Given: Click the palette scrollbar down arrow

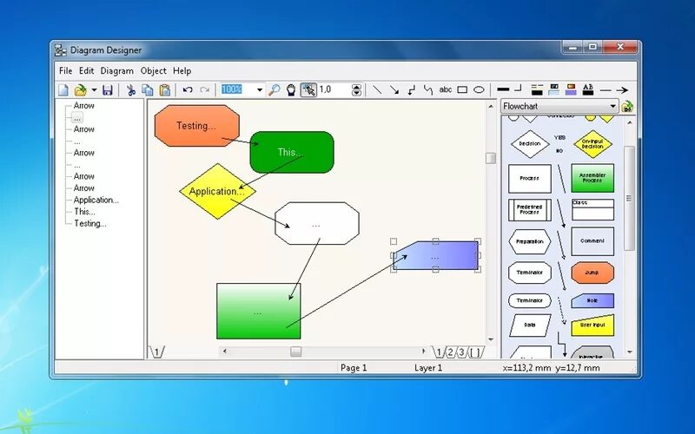Looking at the screenshot, I should coord(630,352).
